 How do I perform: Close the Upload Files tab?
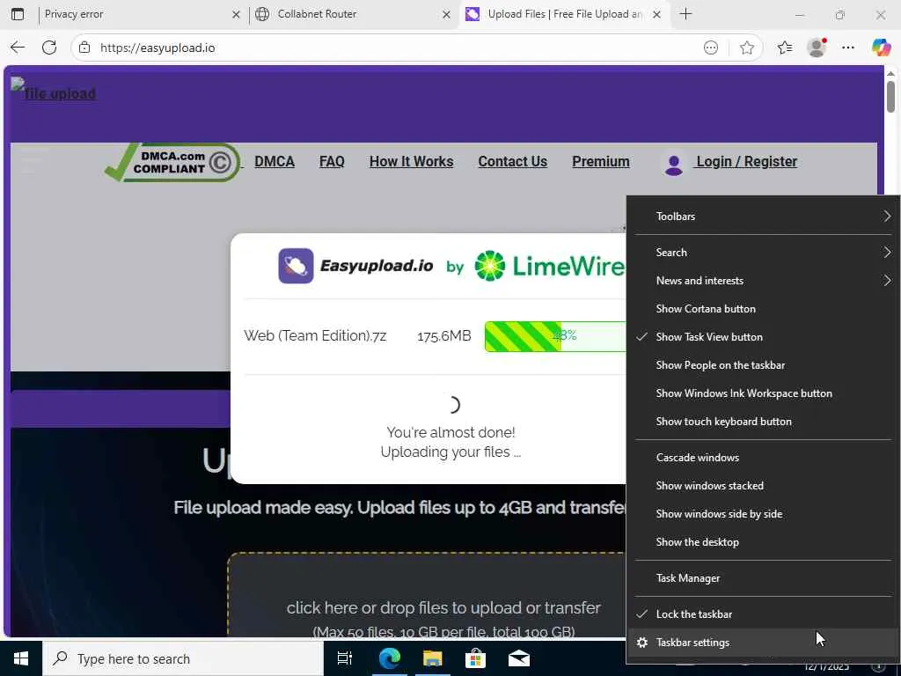(656, 15)
